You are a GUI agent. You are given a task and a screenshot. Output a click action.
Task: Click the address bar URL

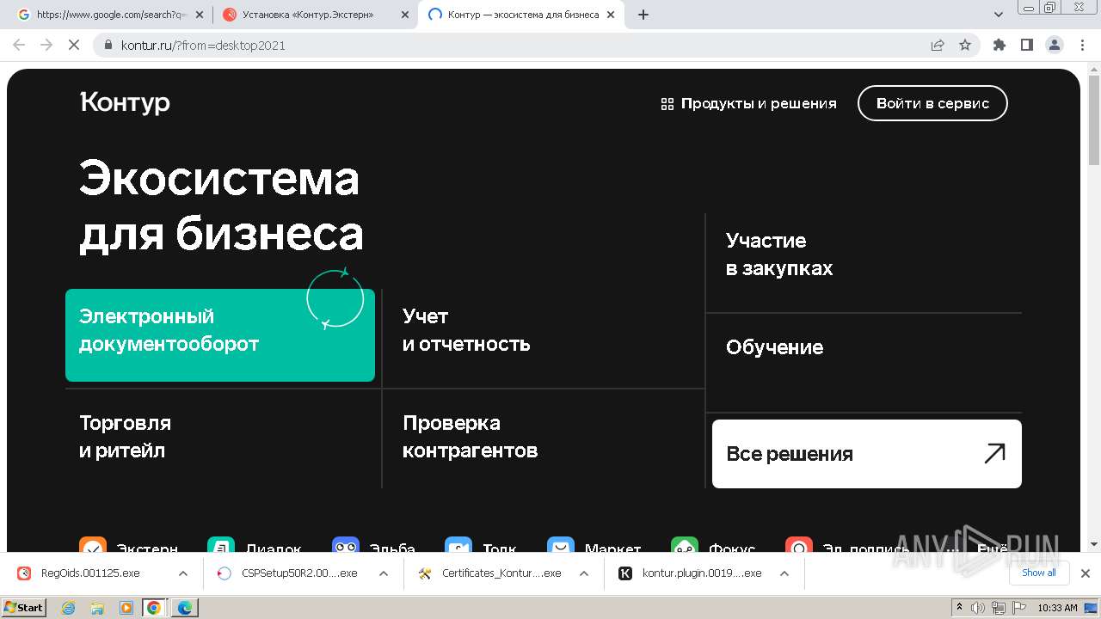(203, 46)
